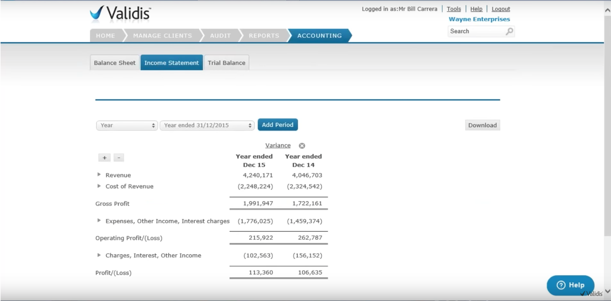Click the Variance link

pos(278,145)
